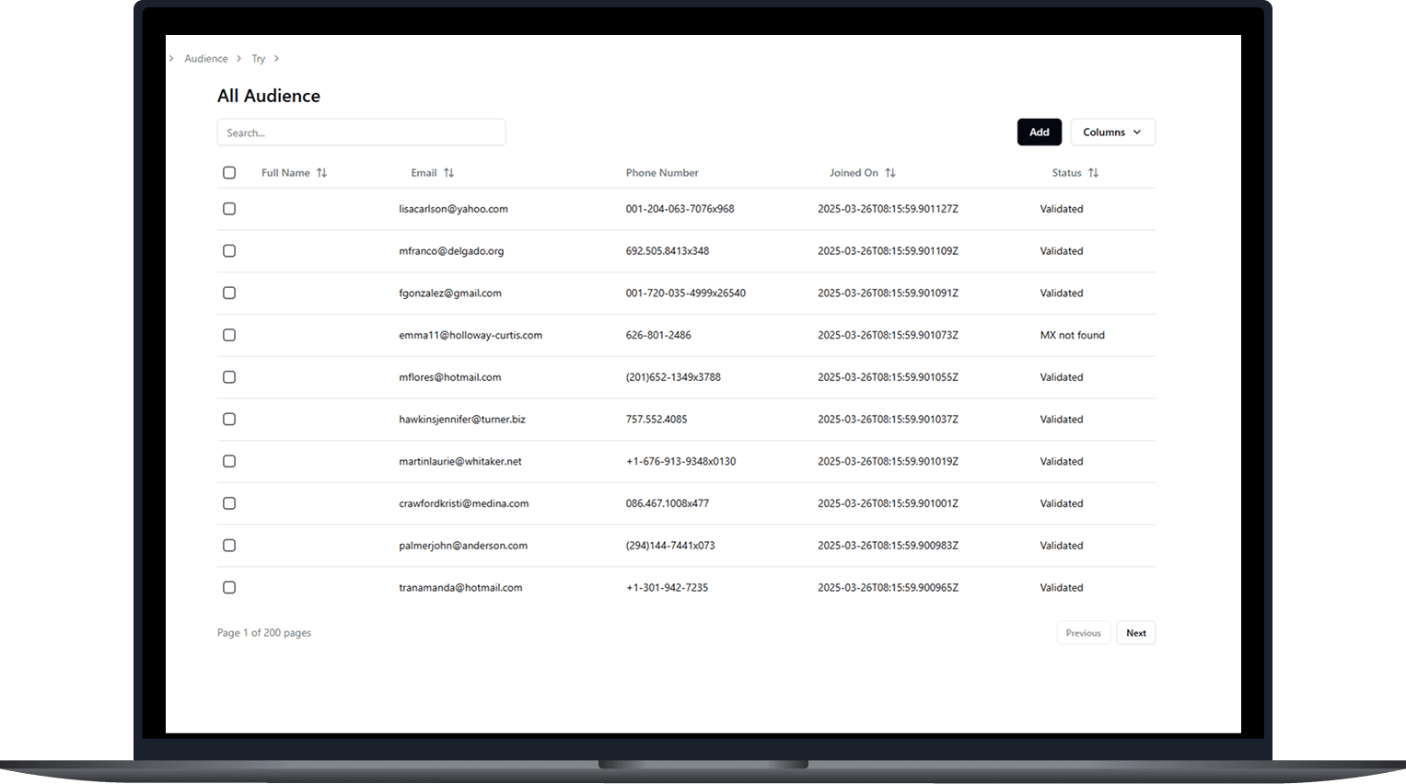Go to Next page of results

point(1135,633)
